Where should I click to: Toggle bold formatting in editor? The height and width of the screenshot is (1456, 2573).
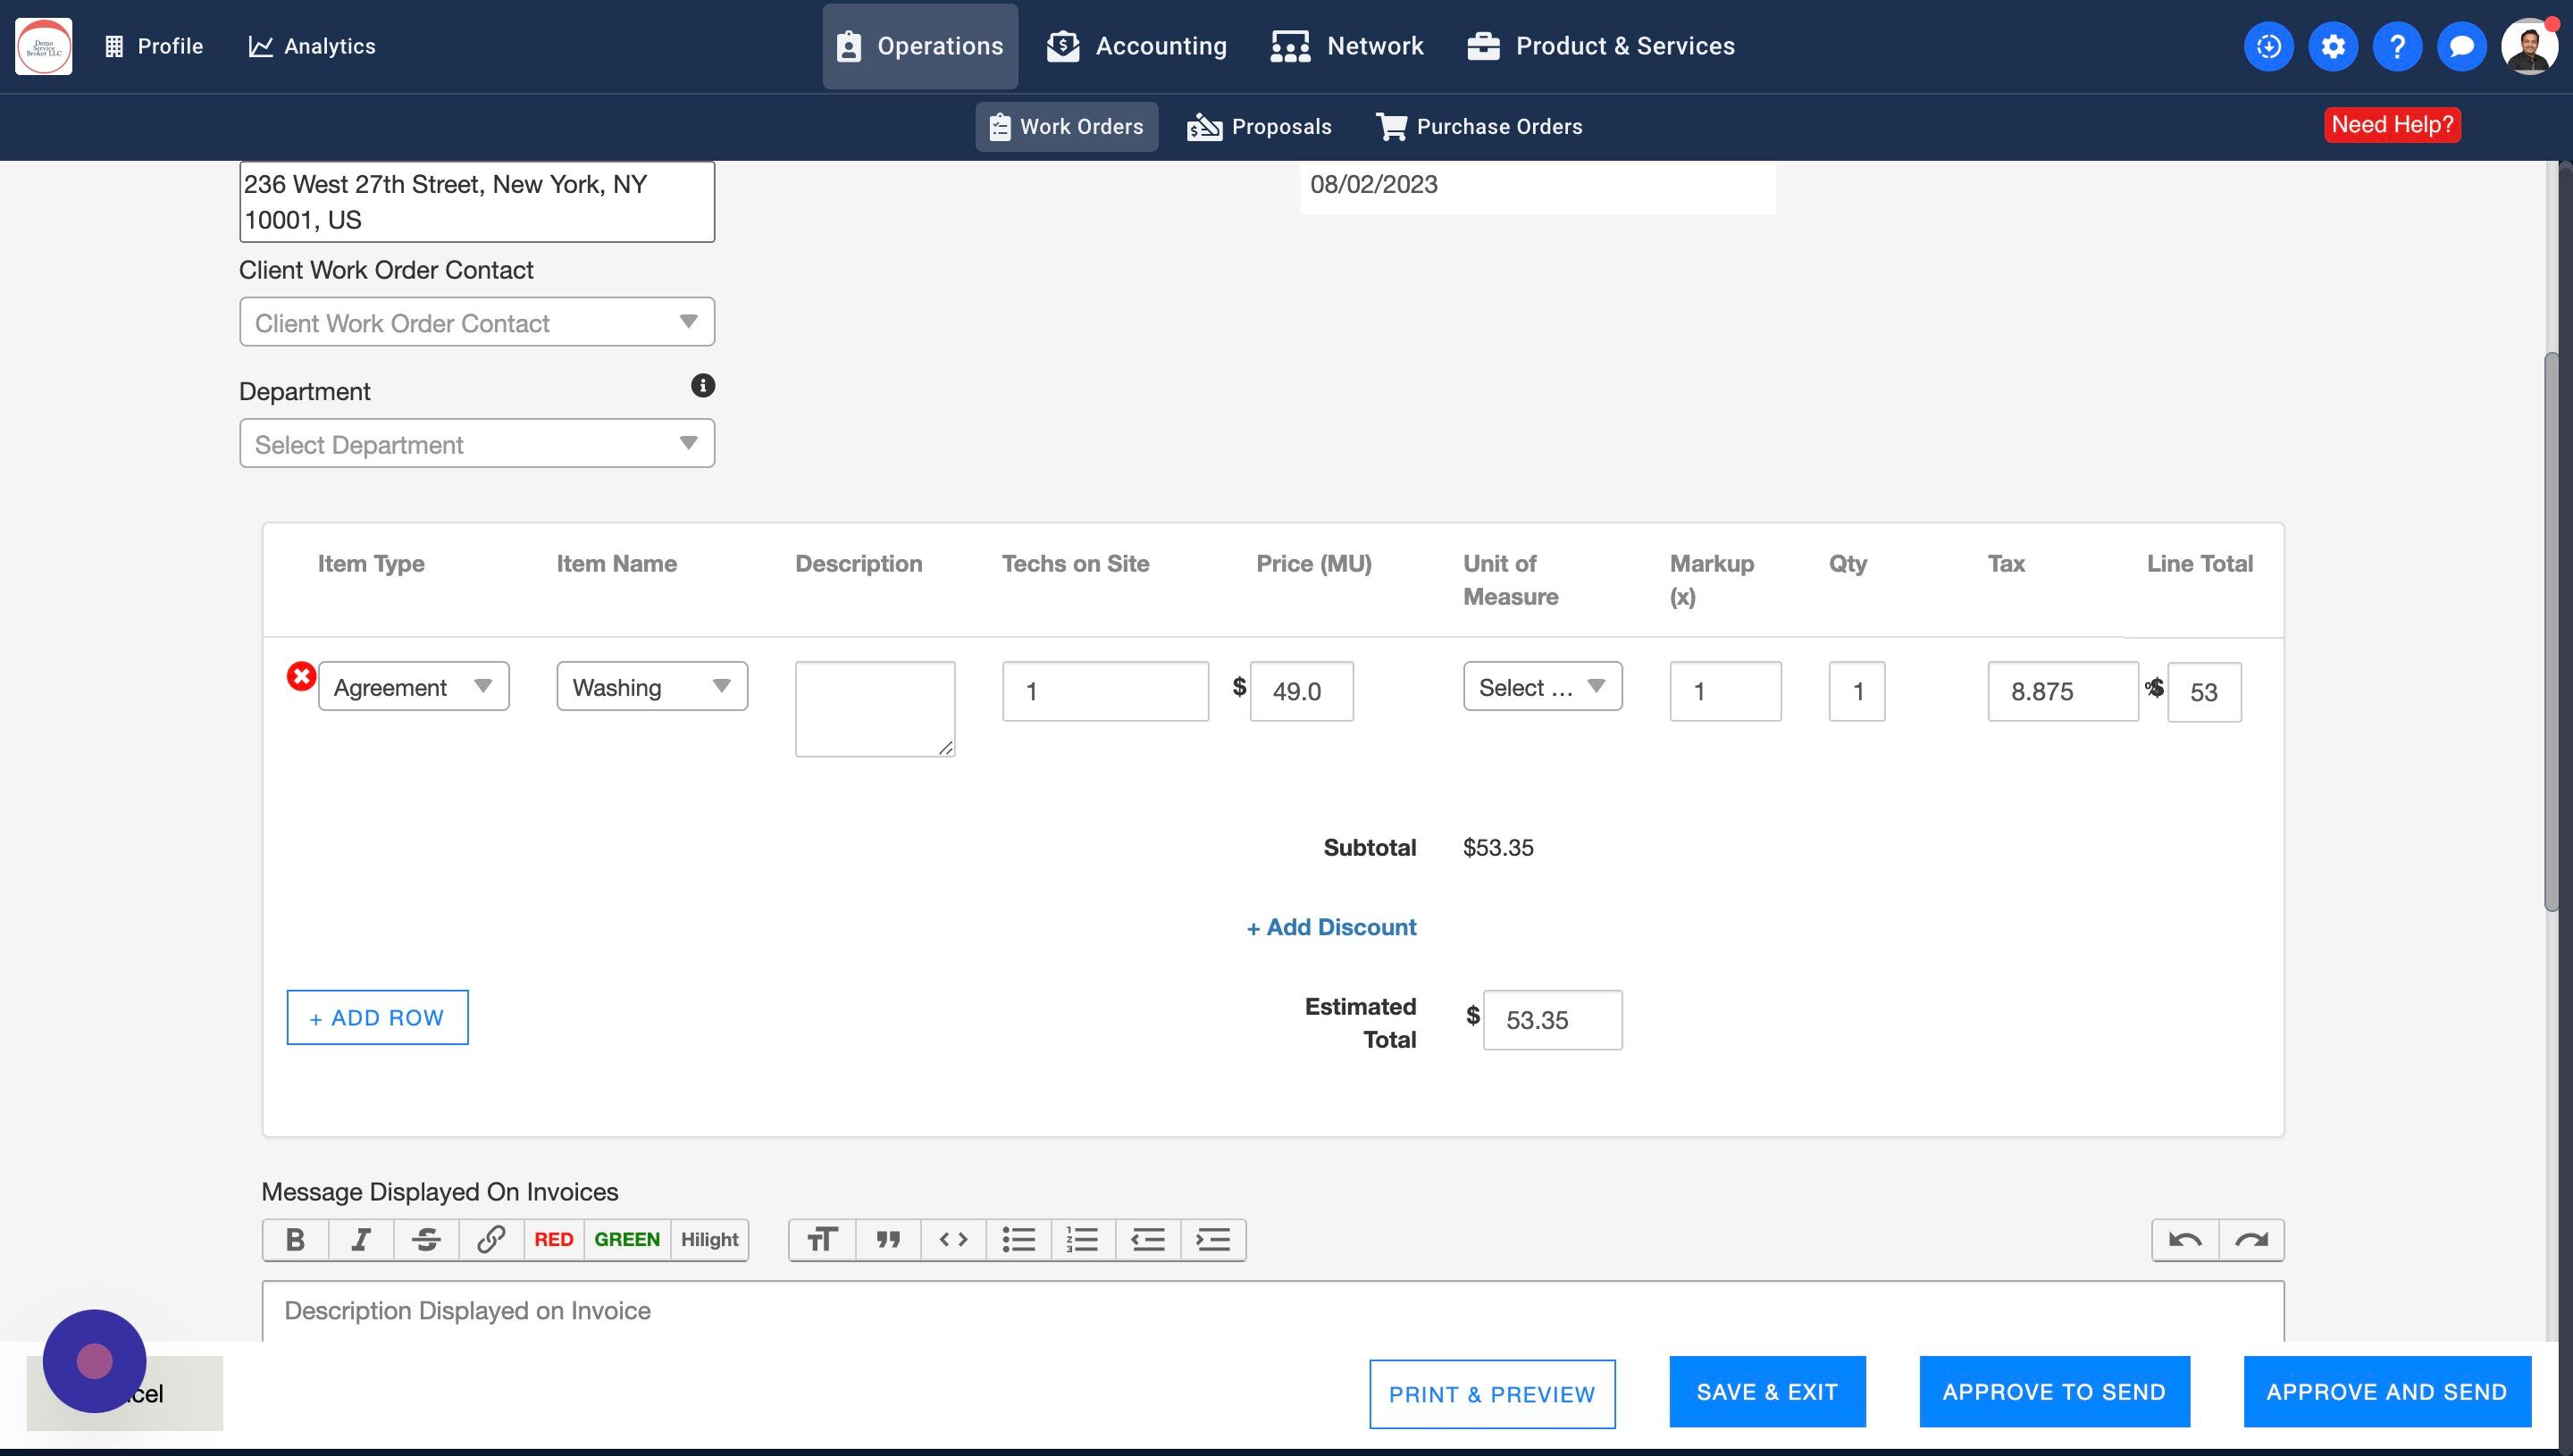[295, 1240]
